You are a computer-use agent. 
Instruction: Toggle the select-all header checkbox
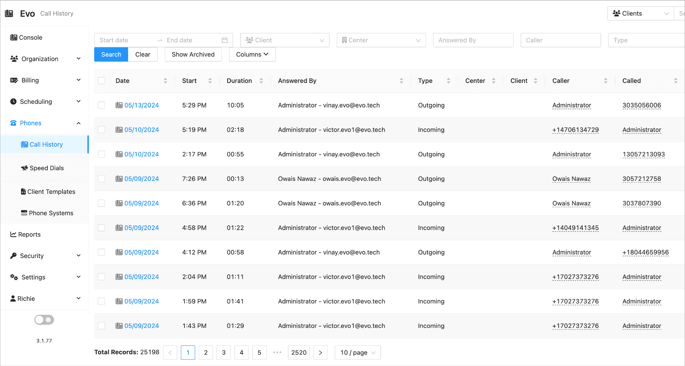click(x=101, y=81)
